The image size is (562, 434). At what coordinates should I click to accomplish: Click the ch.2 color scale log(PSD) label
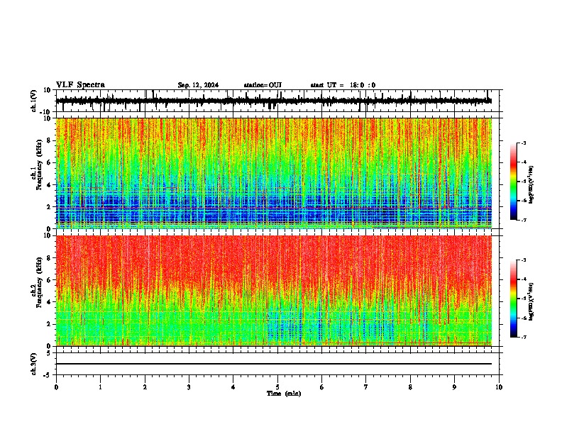click(531, 301)
